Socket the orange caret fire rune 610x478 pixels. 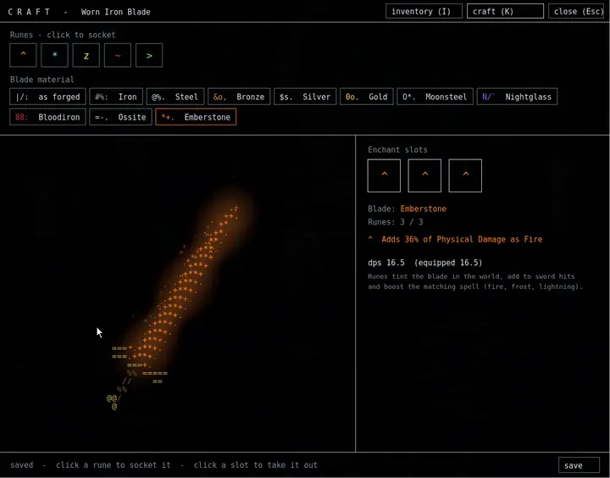point(24,55)
